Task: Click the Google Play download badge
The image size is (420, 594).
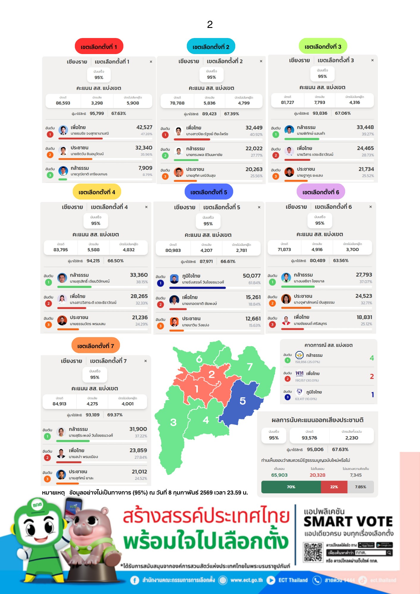Action: coord(384,545)
